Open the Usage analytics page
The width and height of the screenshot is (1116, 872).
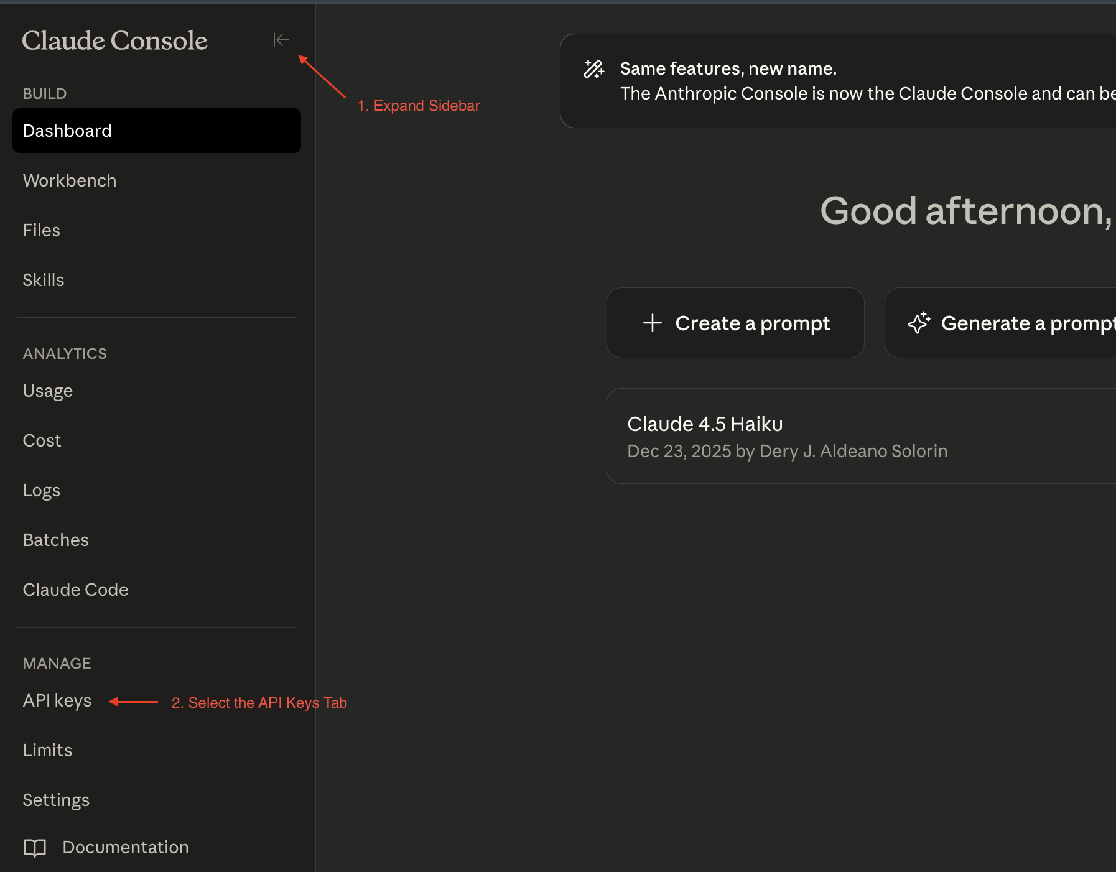click(x=48, y=391)
